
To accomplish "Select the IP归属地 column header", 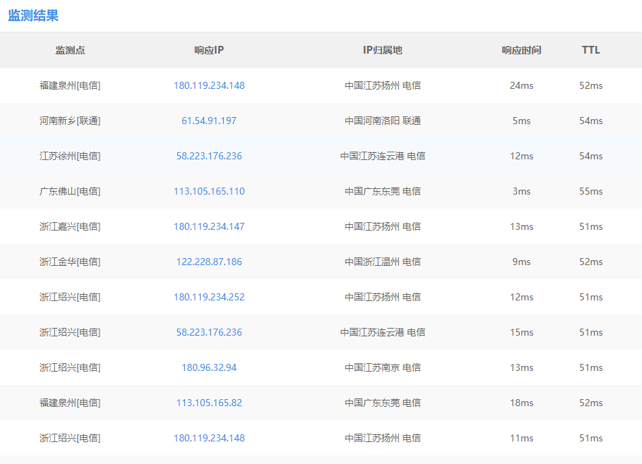I will pyautogui.click(x=382, y=50).
